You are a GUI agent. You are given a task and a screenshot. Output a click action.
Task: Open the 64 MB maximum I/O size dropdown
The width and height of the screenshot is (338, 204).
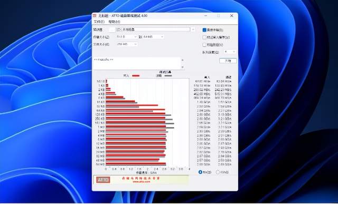tap(153, 37)
